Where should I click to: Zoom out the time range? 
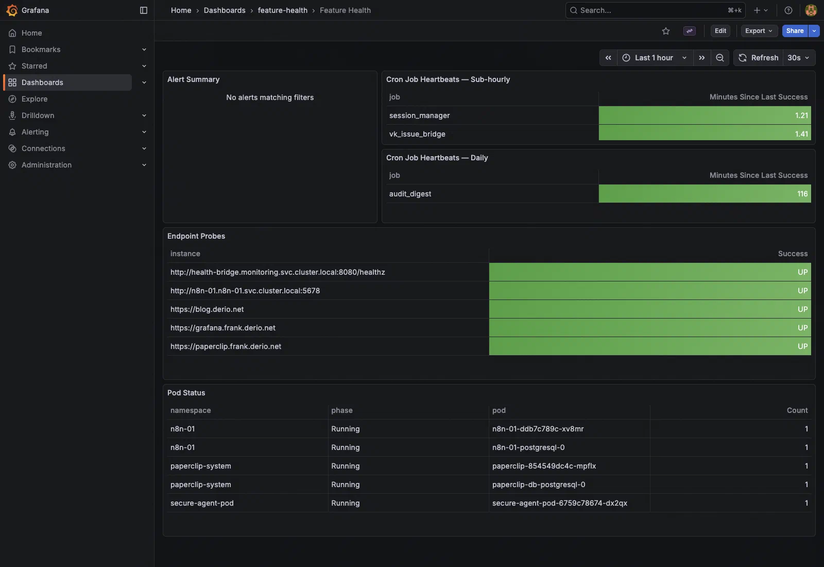(720, 58)
